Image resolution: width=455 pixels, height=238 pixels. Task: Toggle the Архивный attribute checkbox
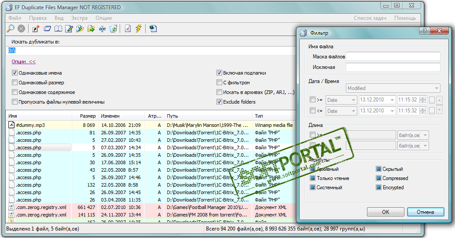click(x=312, y=169)
